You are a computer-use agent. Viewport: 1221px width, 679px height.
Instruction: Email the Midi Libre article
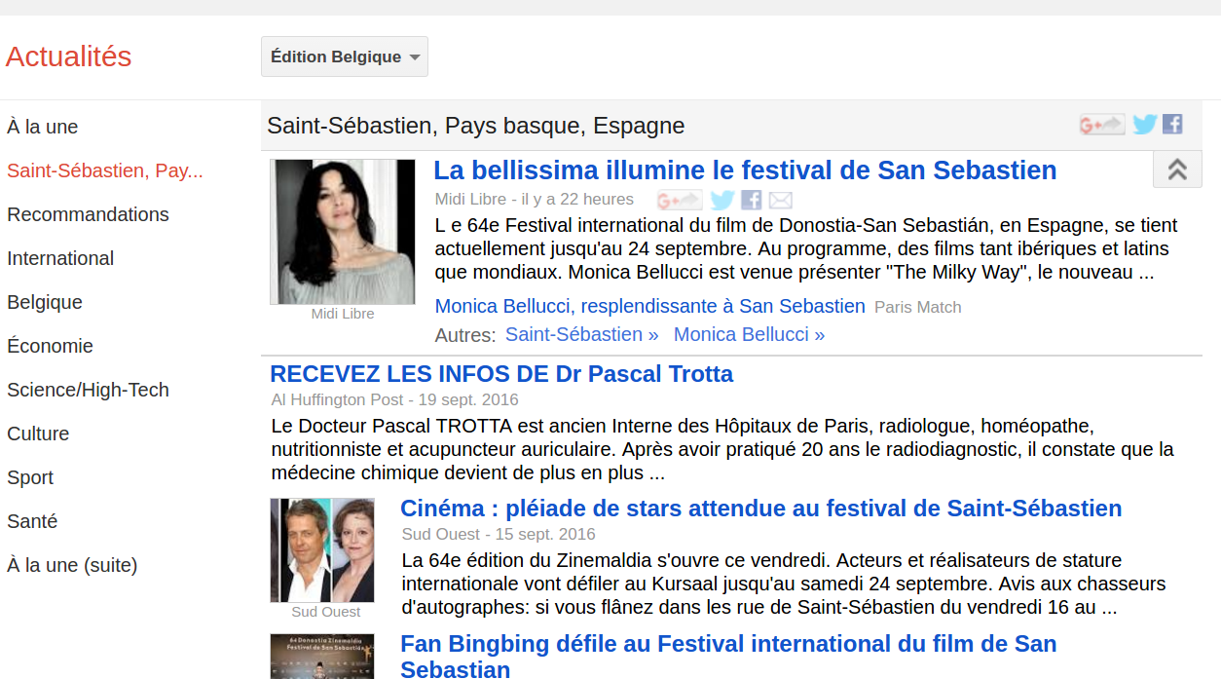[781, 201]
